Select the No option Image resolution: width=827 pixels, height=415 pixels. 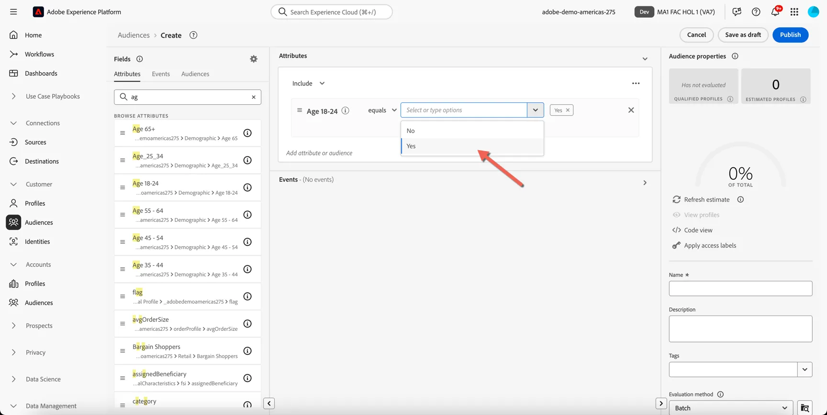click(472, 131)
